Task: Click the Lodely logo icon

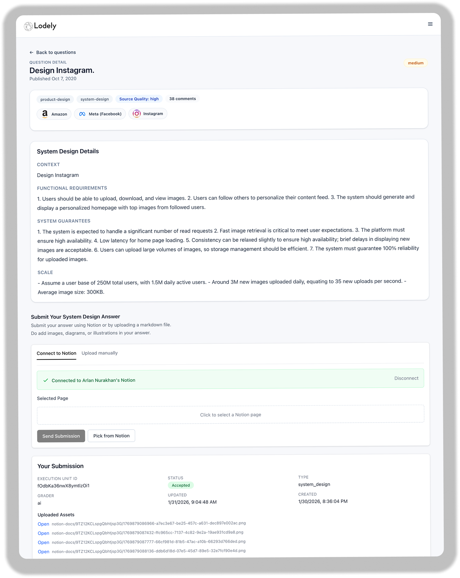Action: click(x=28, y=26)
